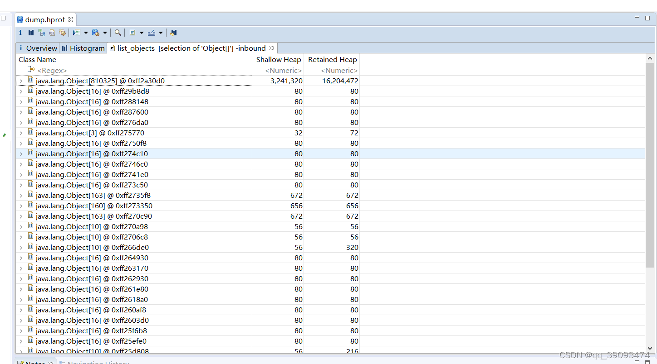Select row java.lang.Object[16] @ 0xff261e80
657x364 pixels.
330,289
